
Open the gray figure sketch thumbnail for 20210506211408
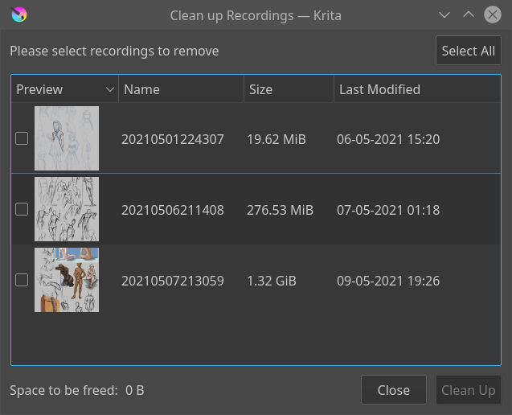tap(67, 209)
